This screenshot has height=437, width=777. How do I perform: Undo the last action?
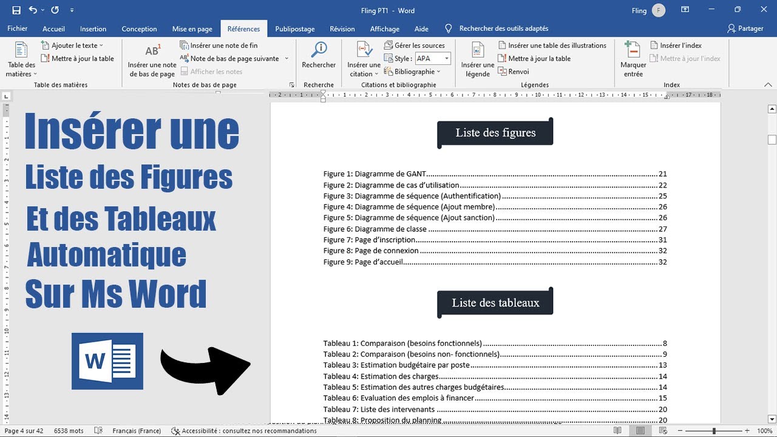click(33, 10)
